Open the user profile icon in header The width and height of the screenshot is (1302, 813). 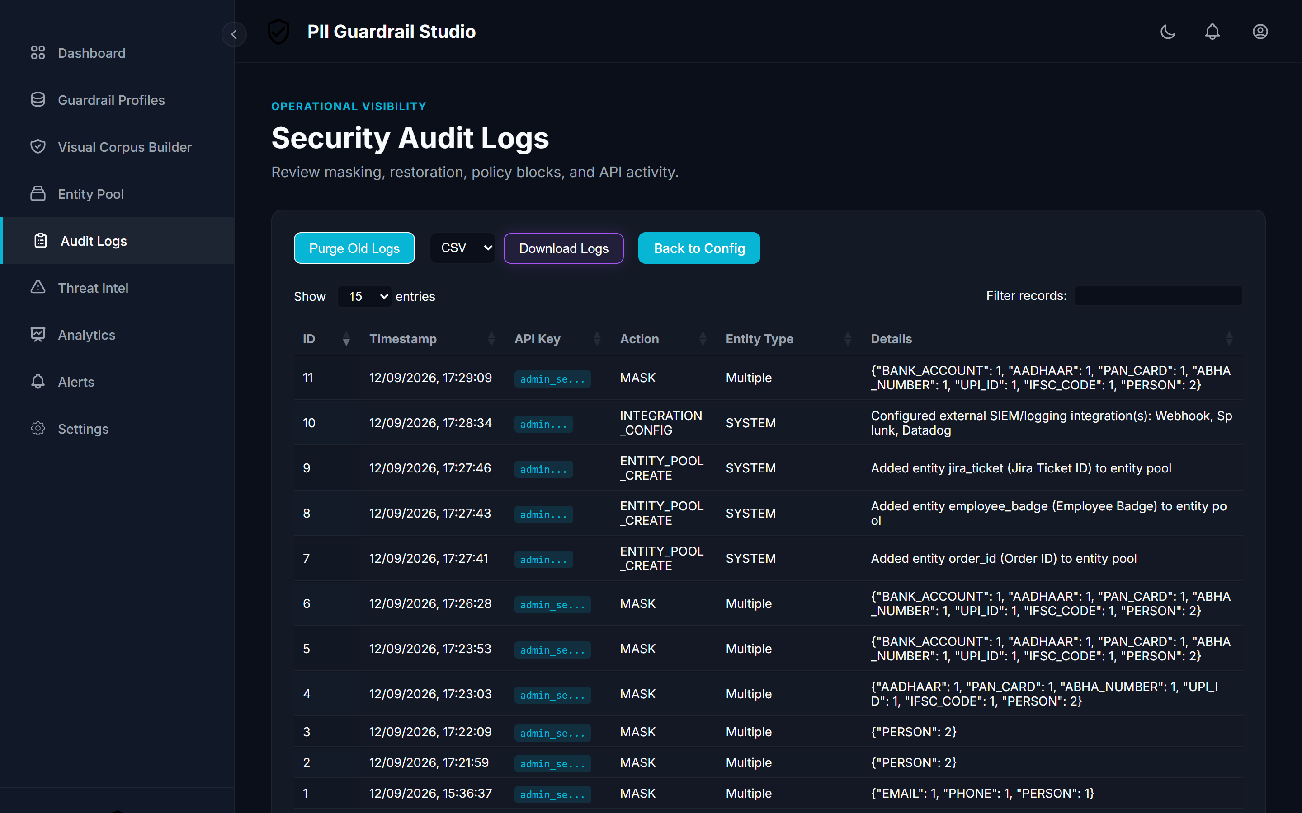(1260, 32)
